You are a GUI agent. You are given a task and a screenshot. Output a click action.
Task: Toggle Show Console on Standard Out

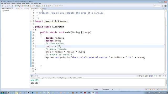pyautogui.click(x=150, y=76)
